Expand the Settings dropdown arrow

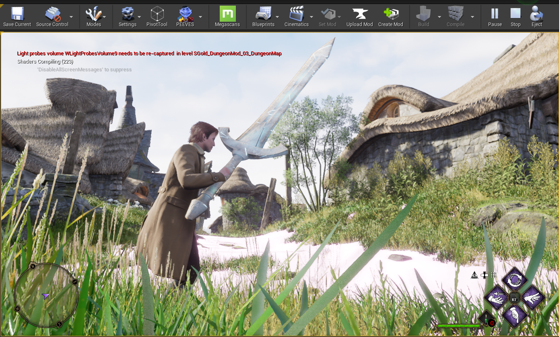[139, 17]
